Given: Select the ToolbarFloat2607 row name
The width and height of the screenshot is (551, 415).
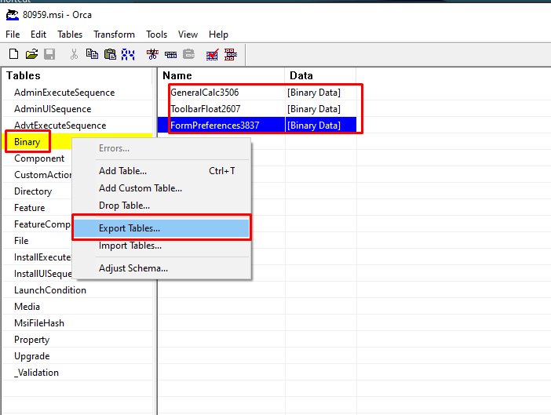Looking at the screenshot, I should 206,109.
